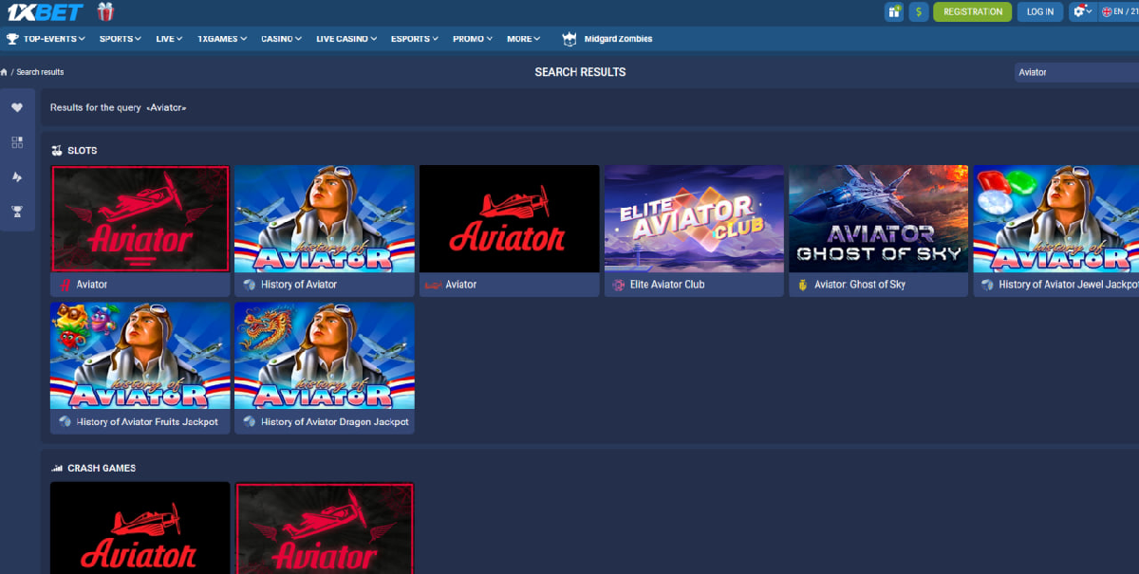Click provider icon beside Aviator: Ghost of Sky
This screenshot has width=1139, height=574.
click(802, 285)
